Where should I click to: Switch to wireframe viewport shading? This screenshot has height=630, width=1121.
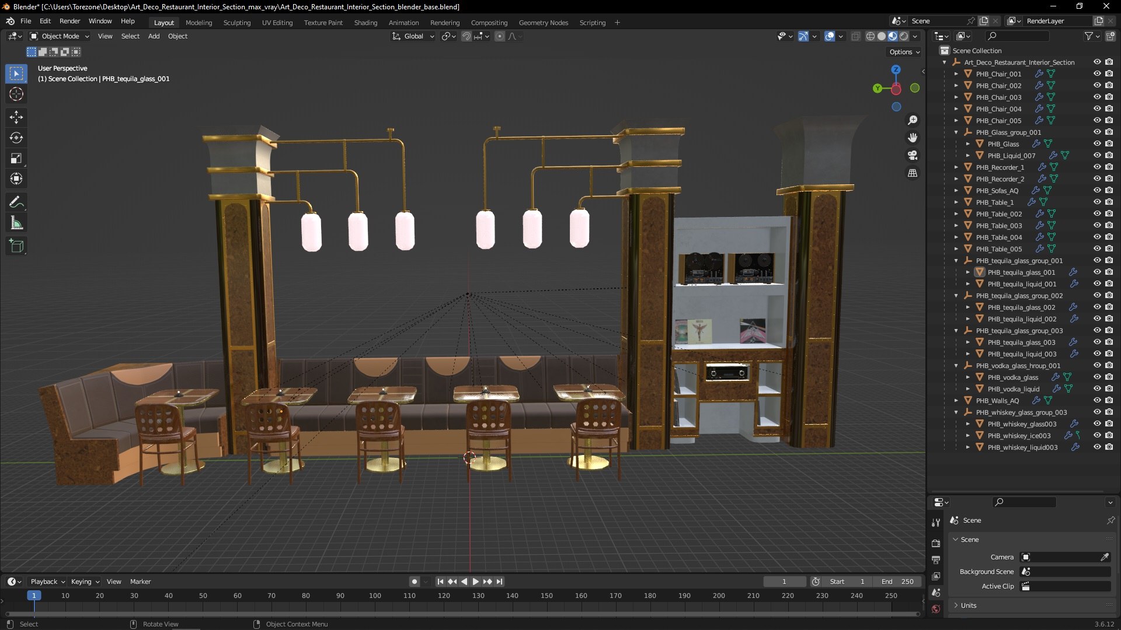pyautogui.click(x=871, y=36)
